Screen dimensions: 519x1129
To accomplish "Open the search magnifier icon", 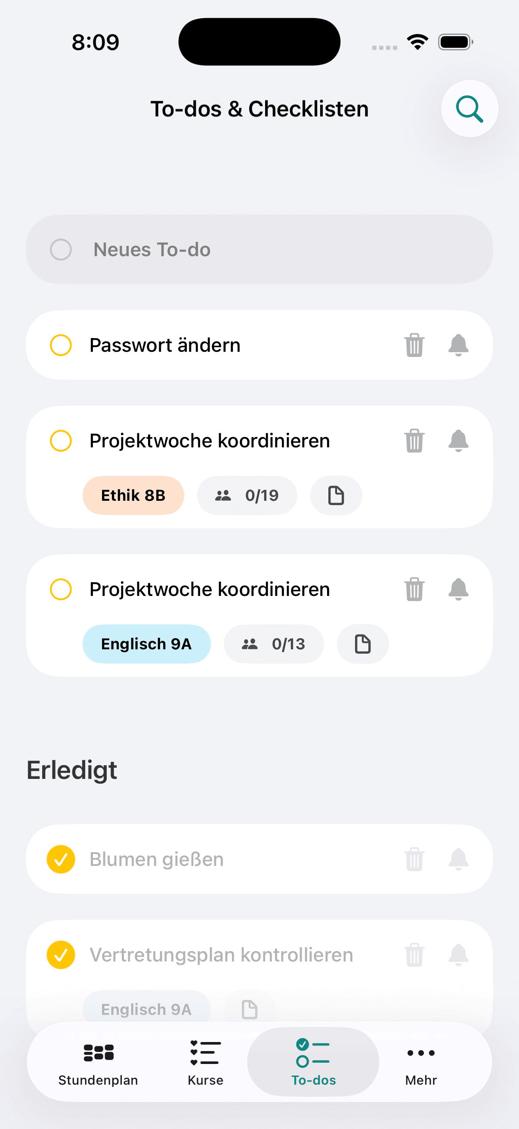I will 469,109.
